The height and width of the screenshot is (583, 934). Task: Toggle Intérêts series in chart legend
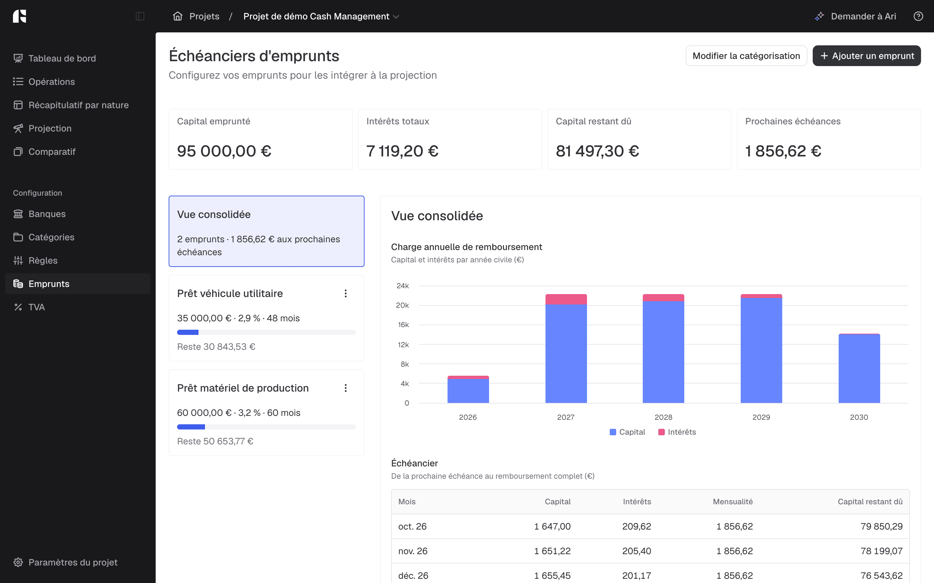(677, 432)
